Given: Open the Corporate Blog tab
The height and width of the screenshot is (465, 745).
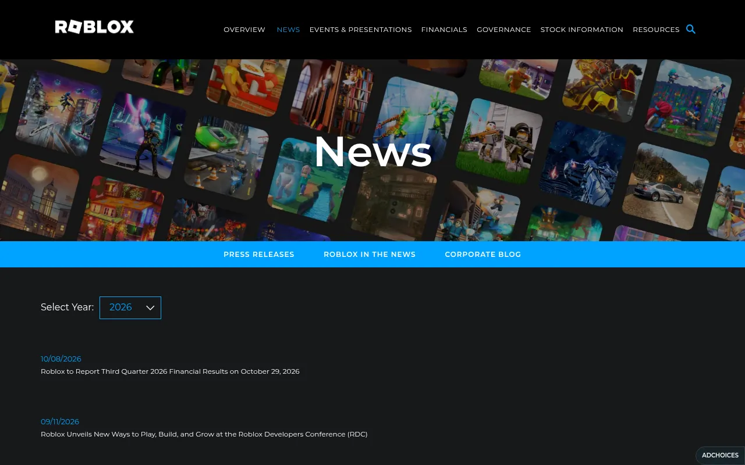Looking at the screenshot, I should (483, 255).
